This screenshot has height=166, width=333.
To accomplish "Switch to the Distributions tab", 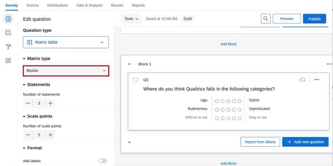I will coord(58,5).
